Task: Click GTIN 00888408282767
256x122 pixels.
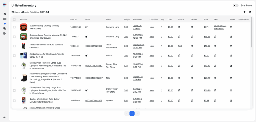Action: [x=94, y=78]
